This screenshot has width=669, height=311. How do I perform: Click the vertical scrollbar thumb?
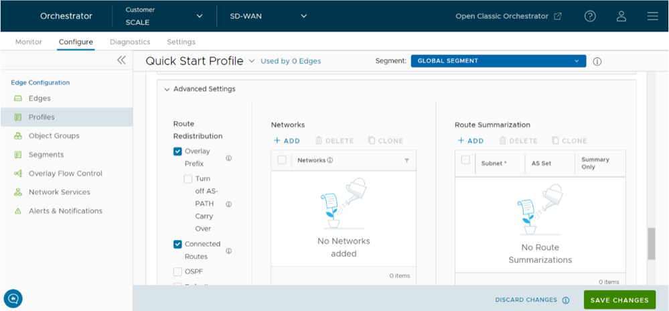(x=651, y=243)
